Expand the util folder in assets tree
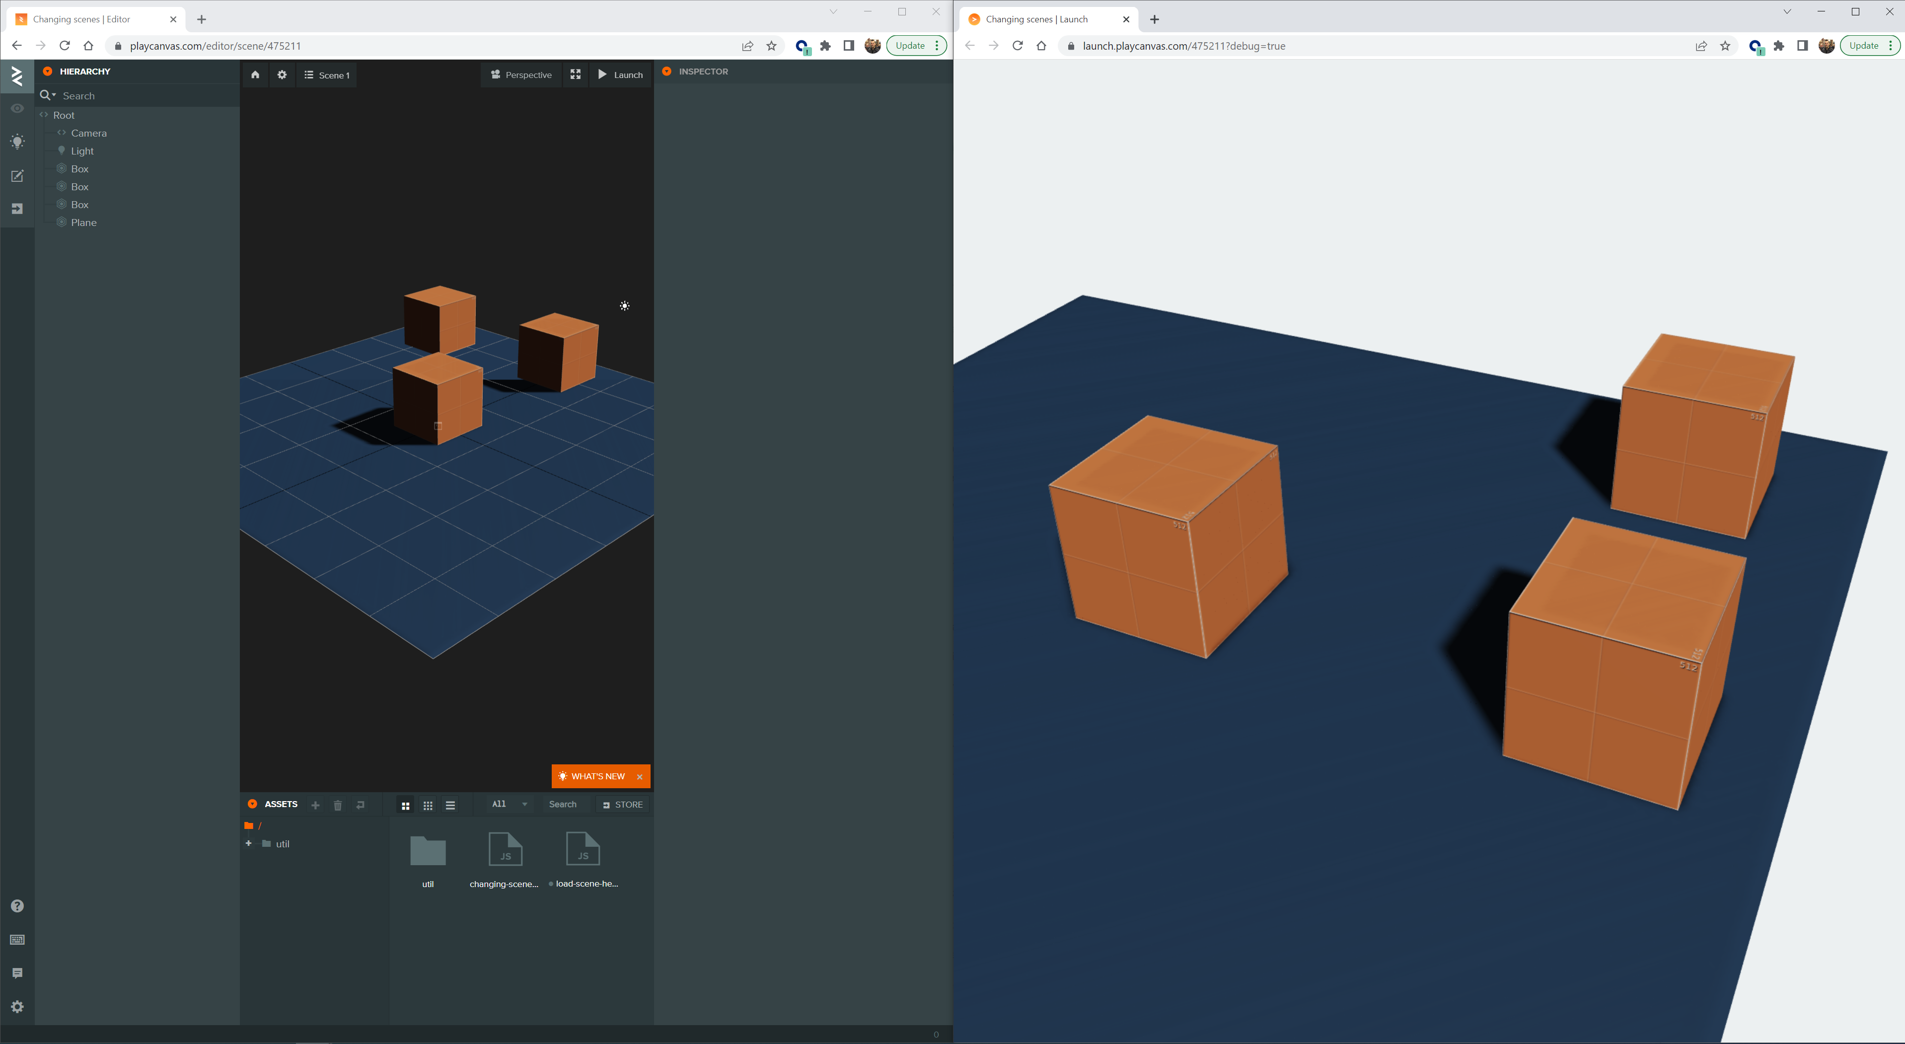1905x1044 pixels. pos(248,844)
